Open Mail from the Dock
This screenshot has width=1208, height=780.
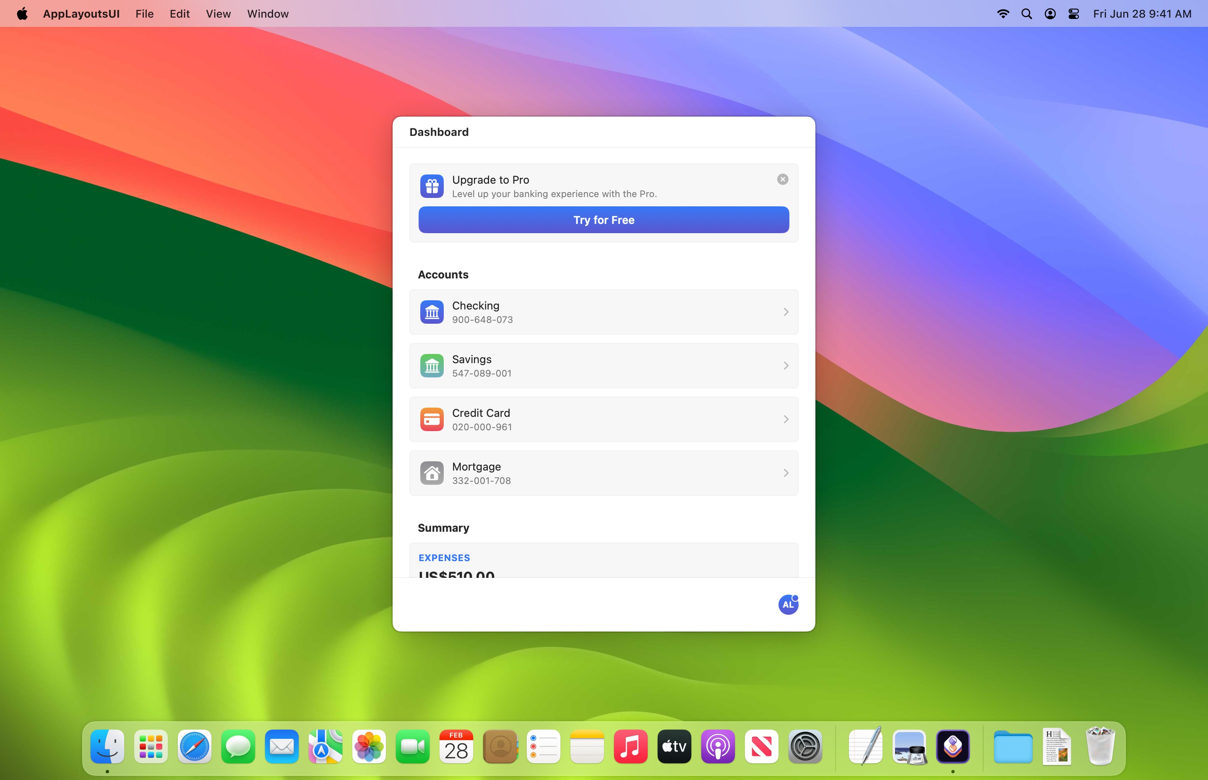(x=281, y=746)
